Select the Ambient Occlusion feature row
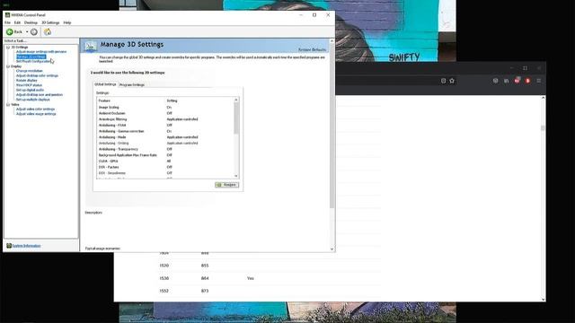 (x=165, y=113)
